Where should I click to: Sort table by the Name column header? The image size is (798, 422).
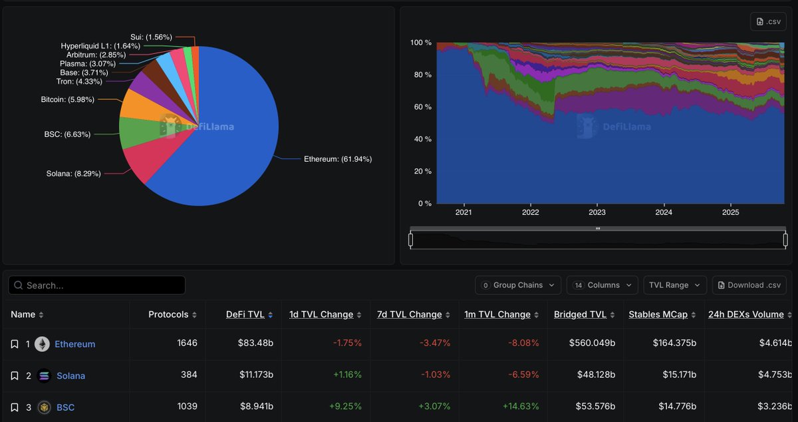pyautogui.click(x=23, y=314)
